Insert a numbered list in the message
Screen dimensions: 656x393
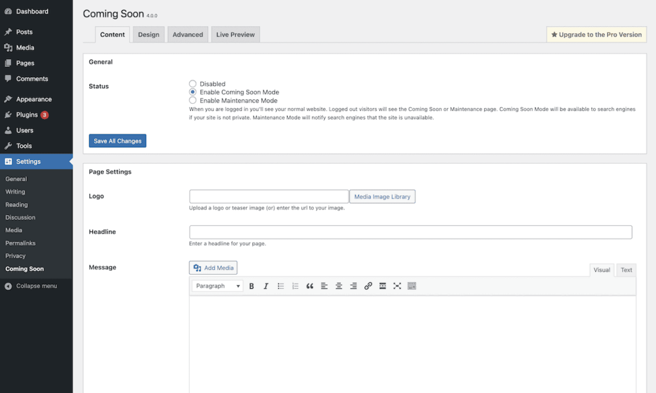tap(295, 286)
